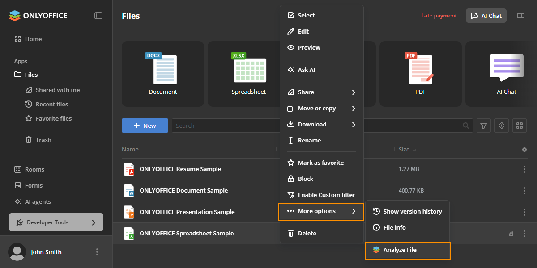Expand the Download submenu

[321, 124]
